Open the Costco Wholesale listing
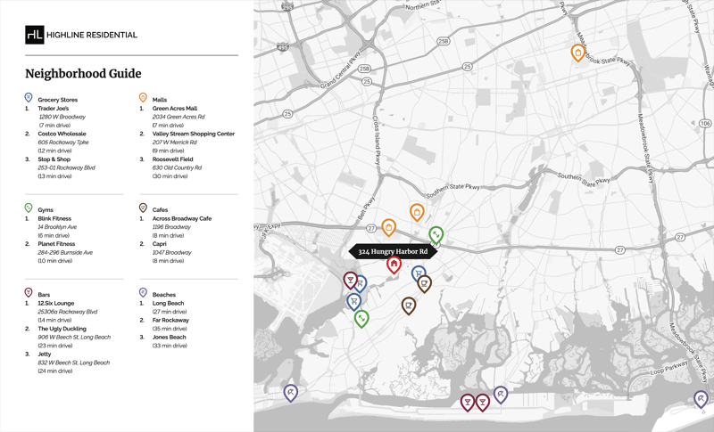Viewport: 714px width, 432px height. point(62,134)
